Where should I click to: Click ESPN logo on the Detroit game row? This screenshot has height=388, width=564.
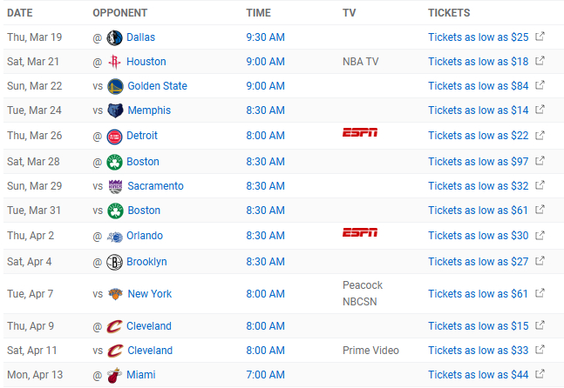click(x=360, y=132)
